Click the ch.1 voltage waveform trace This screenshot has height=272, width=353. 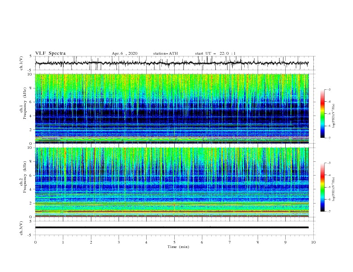pos(172,63)
